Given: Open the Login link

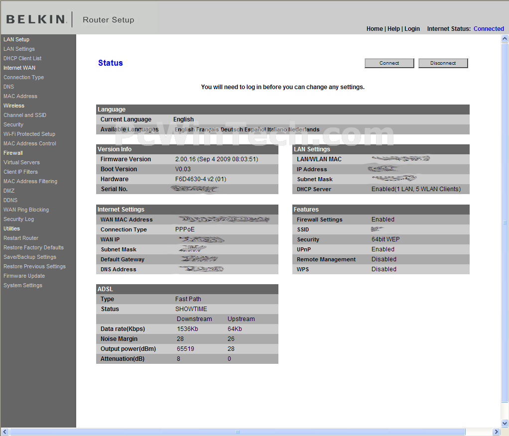Looking at the screenshot, I should pos(412,29).
